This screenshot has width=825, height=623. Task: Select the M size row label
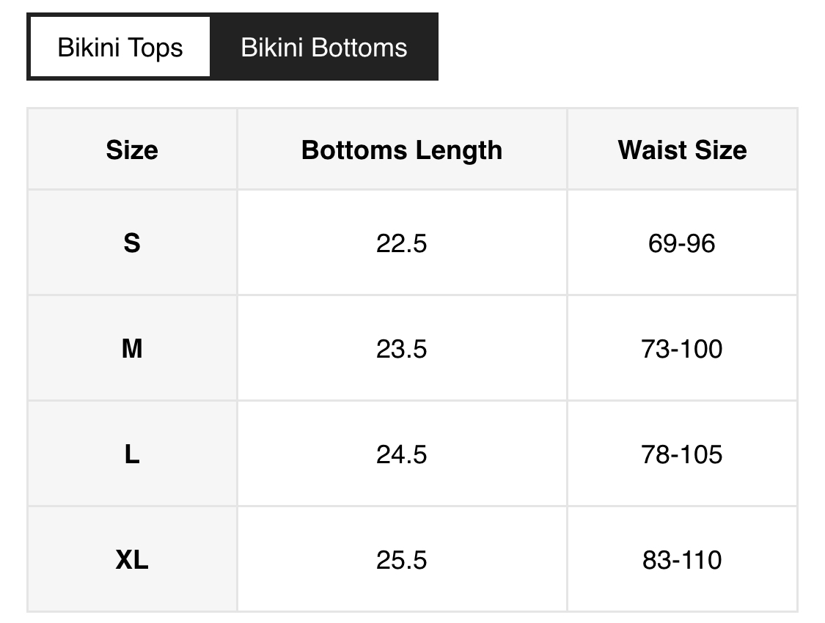tap(132, 348)
